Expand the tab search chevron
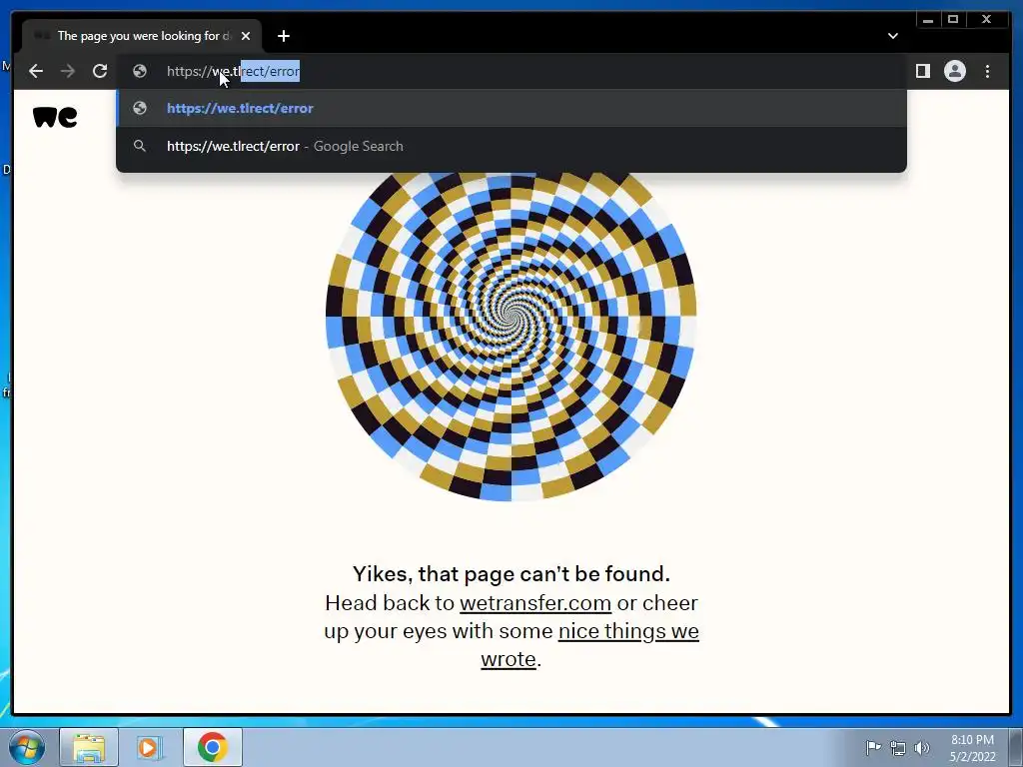Screen dimensions: 1023x767 tap(892, 36)
